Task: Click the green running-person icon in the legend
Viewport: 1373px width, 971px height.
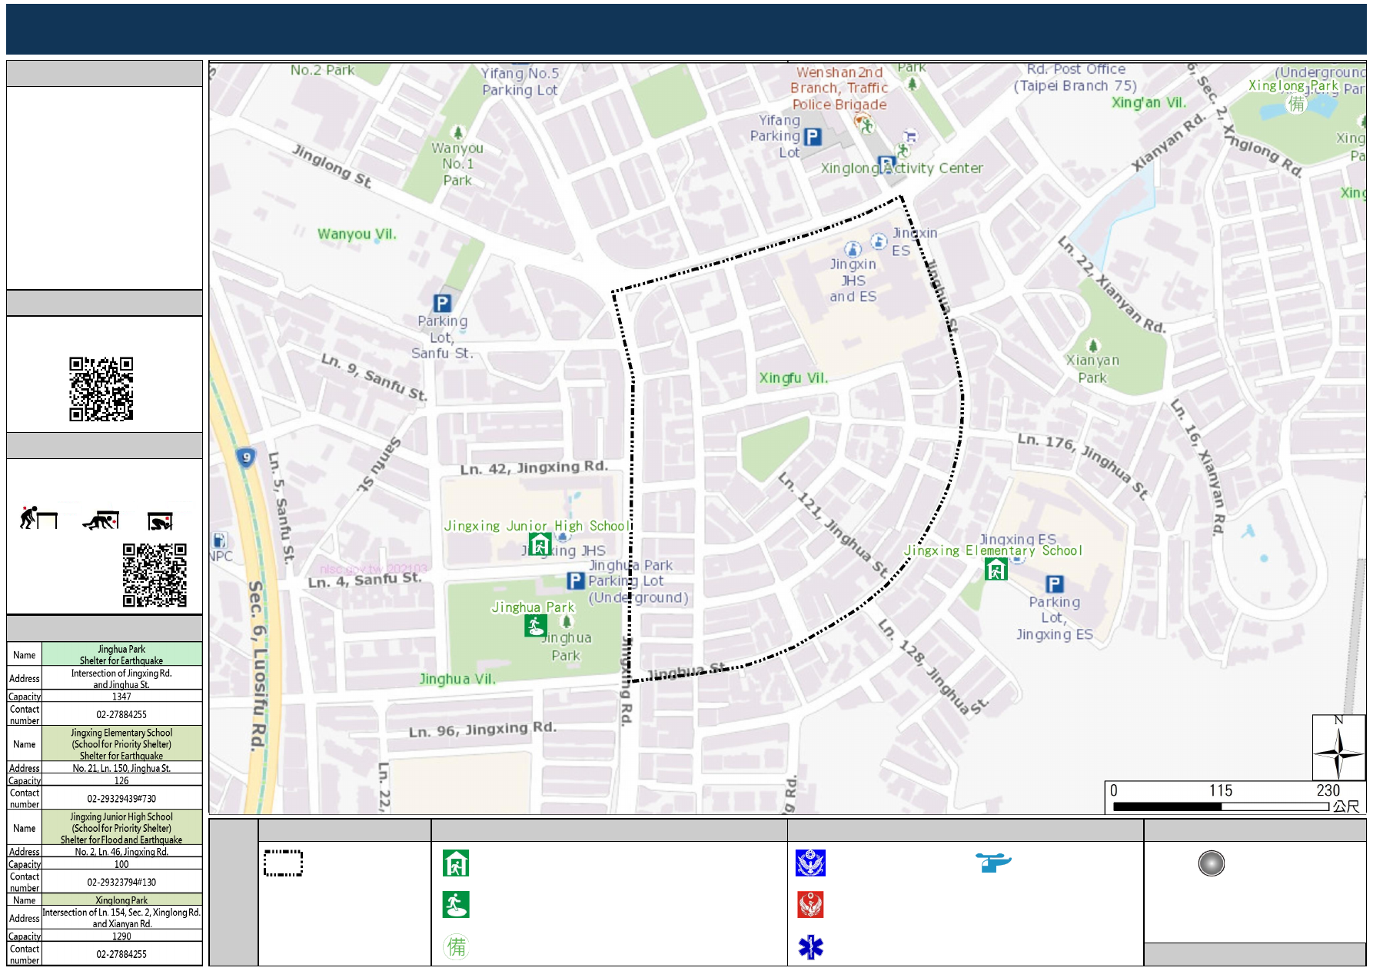Action: point(456,905)
